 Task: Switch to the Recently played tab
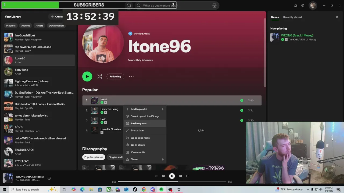tap(292, 17)
